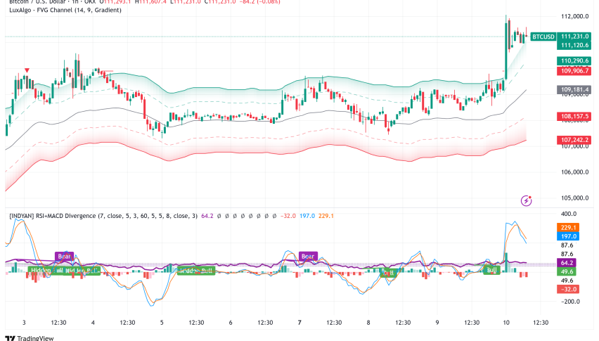Click the BTCUSD symbol price label
Screen dimensions: 599x341
(543, 37)
